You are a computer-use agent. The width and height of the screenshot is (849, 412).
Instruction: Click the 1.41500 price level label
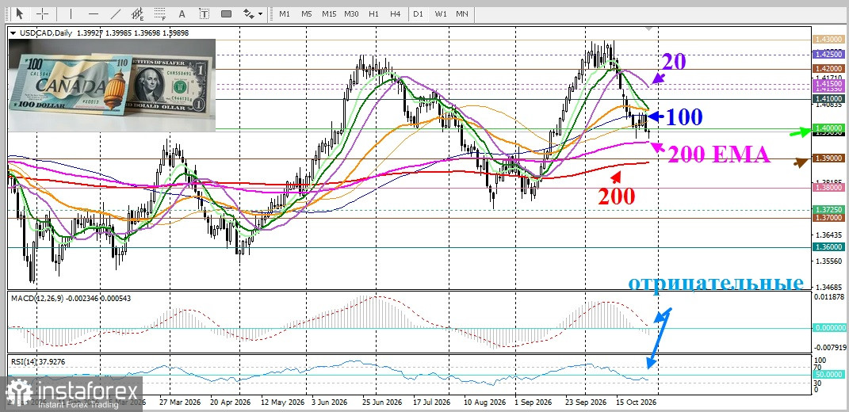[x=828, y=84]
